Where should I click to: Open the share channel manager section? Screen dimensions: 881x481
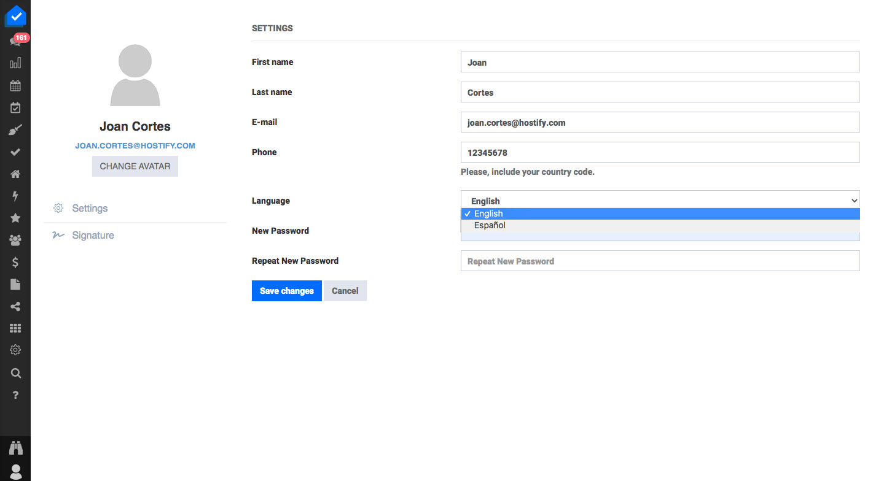coord(15,306)
